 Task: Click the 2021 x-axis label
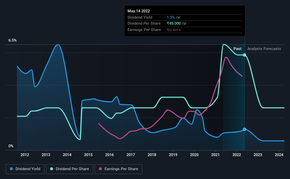coord(215,155)
